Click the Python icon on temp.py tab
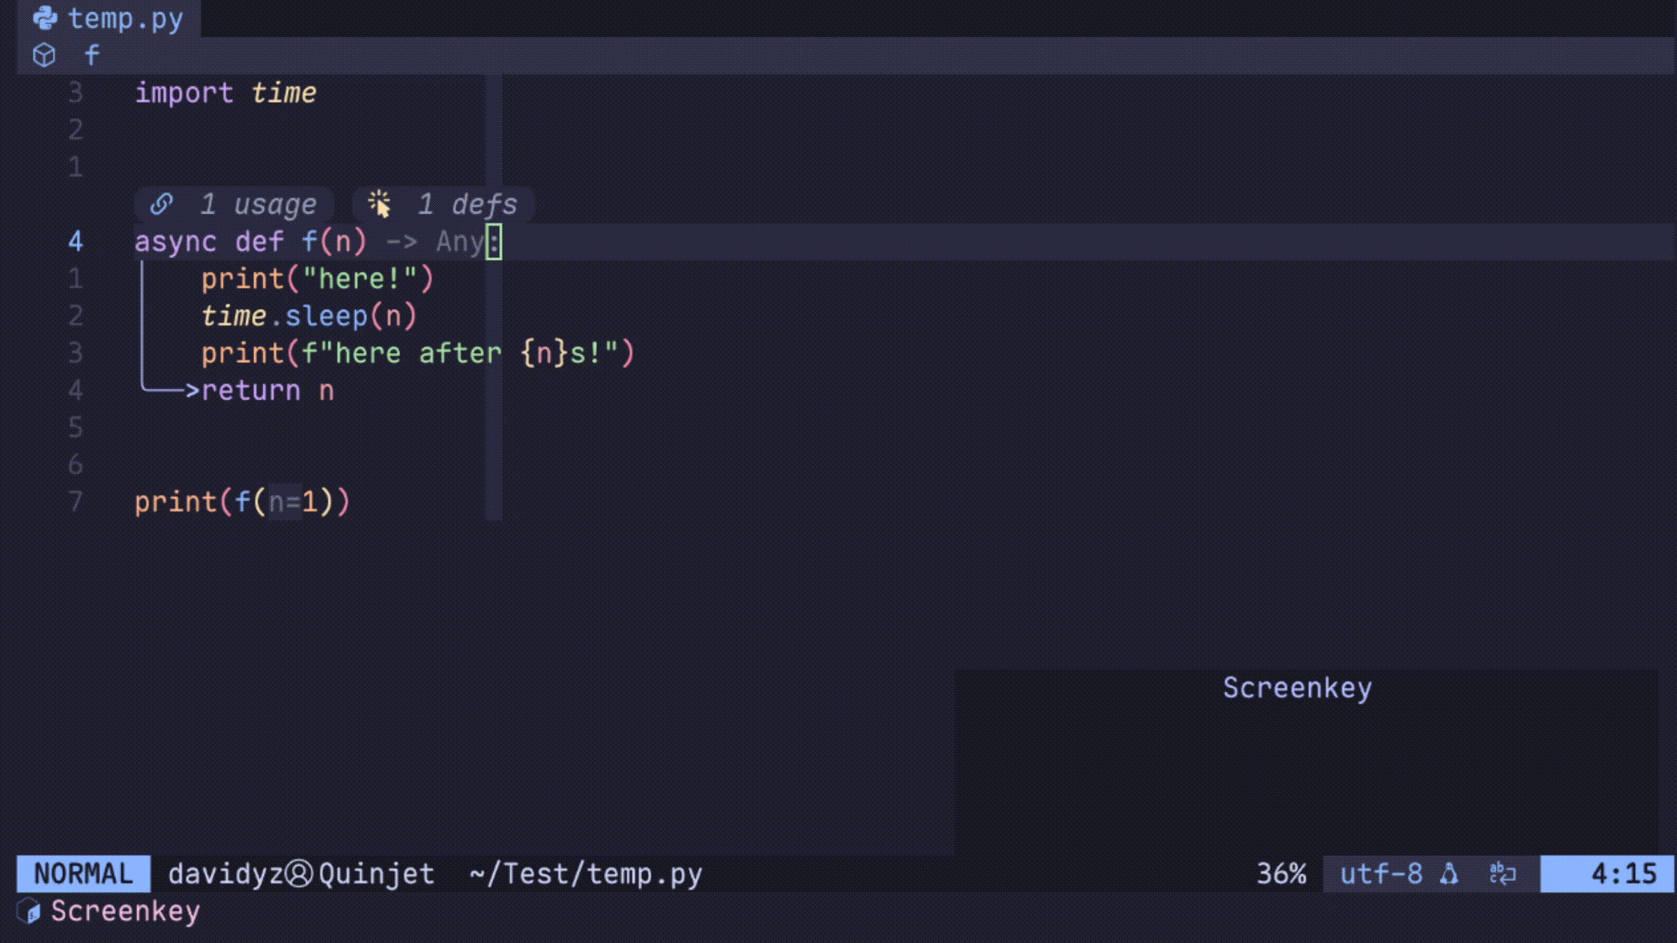The width and height of the screenshot is (1677, 943). [45, 18]
